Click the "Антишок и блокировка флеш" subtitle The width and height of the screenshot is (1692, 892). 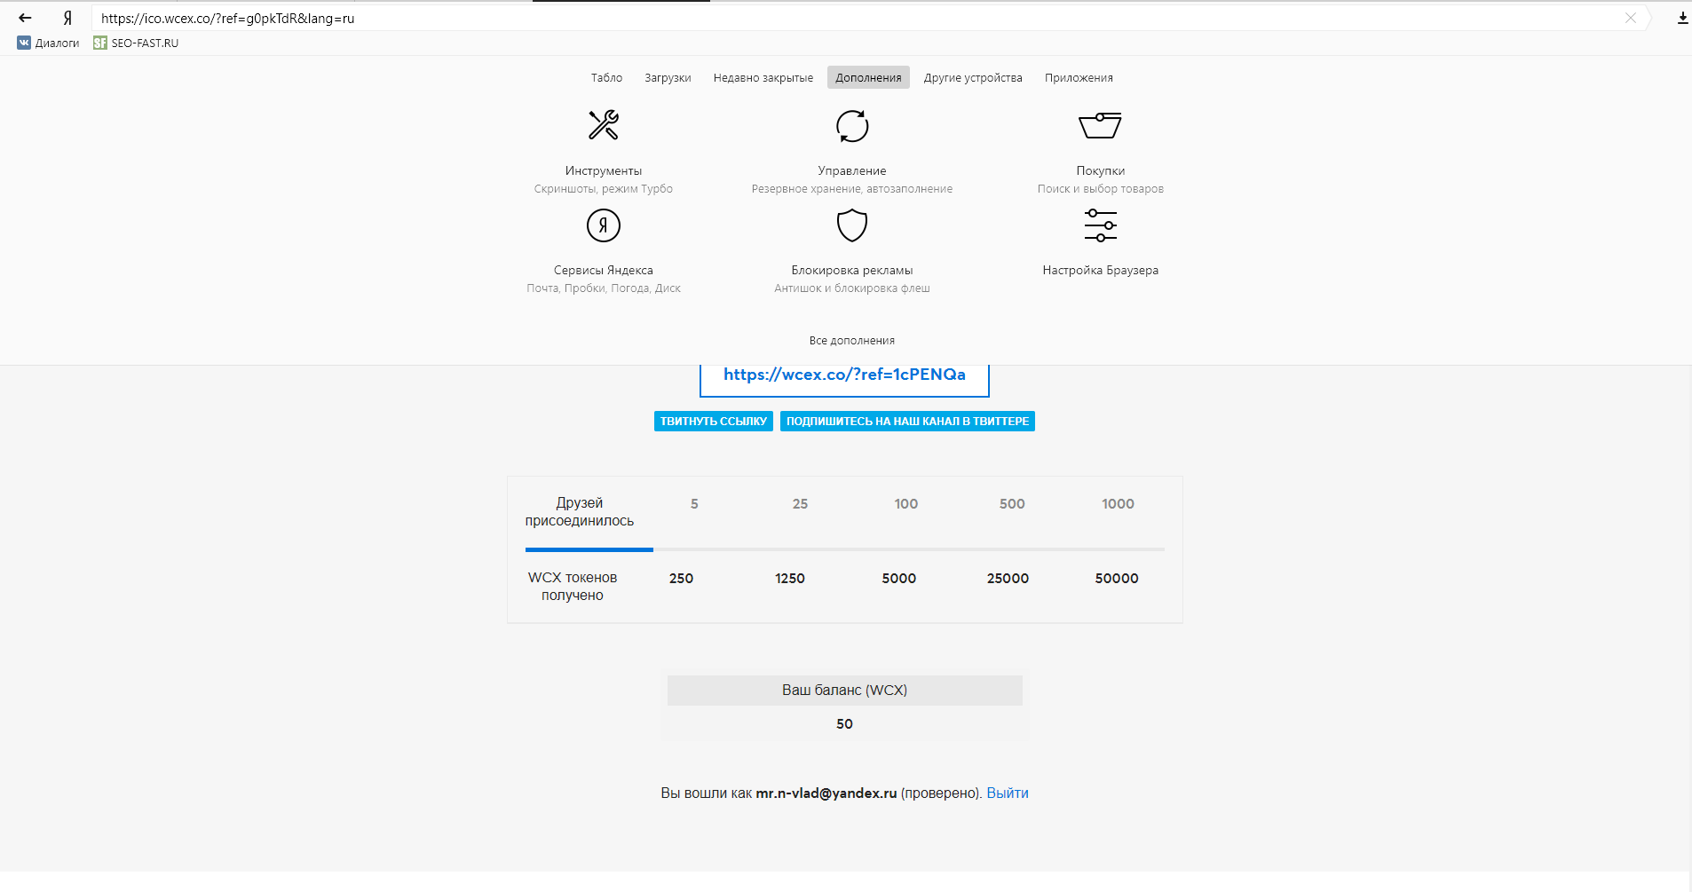pos(852,288)
